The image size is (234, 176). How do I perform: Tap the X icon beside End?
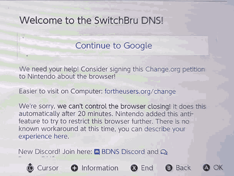click(x=134, y=168)
